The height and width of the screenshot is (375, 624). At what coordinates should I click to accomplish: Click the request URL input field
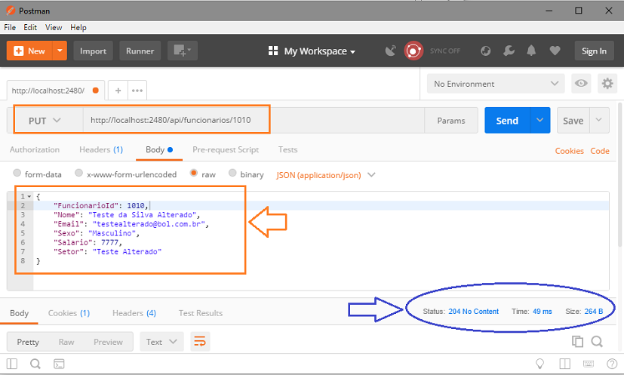click(x=254, y=120)
